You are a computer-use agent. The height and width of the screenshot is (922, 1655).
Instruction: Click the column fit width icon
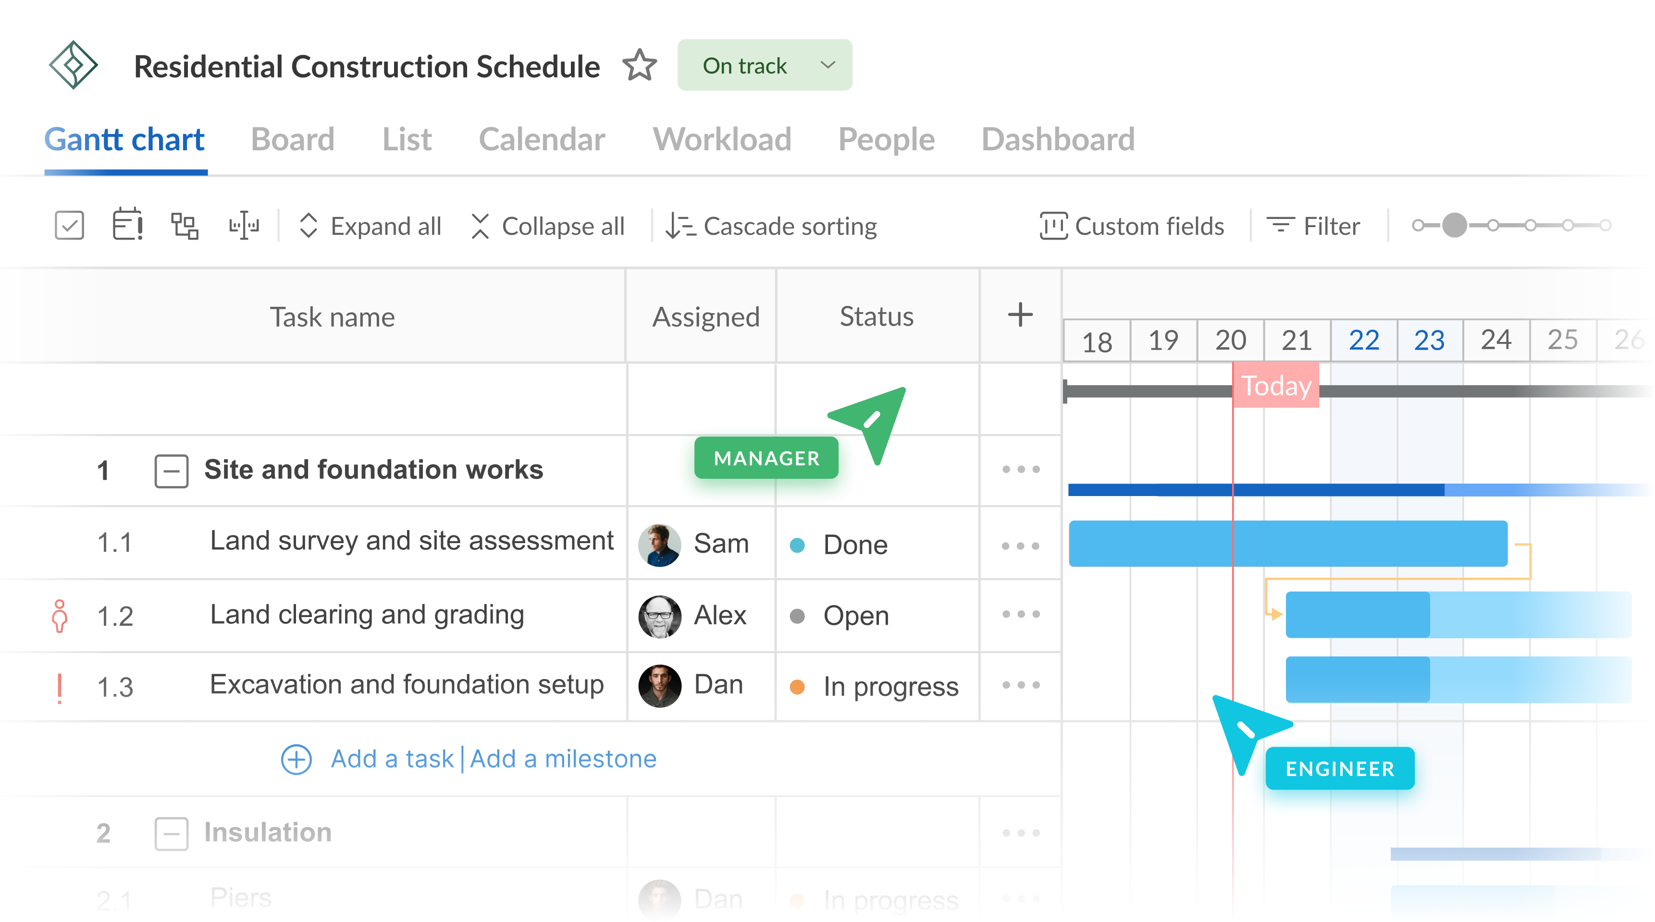click(x=244, y=226)
